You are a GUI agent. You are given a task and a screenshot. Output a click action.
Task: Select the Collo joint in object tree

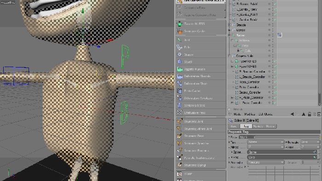[247, 51]
